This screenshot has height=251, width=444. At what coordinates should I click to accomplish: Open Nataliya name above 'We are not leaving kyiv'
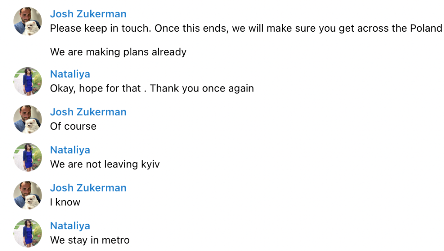[70, 150]
